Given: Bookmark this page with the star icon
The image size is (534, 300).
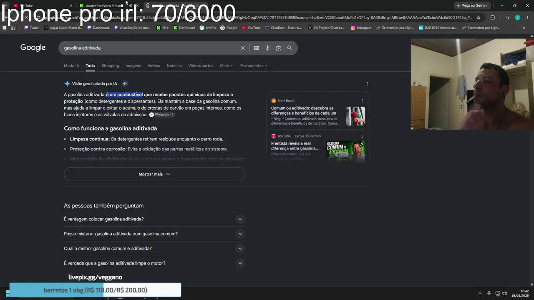Looking at the screenshot, I should point(479,17).
